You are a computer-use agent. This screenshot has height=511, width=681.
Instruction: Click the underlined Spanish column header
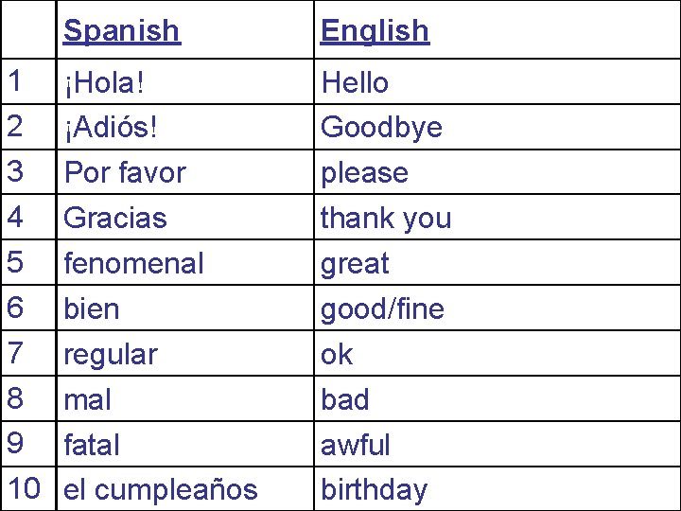[x=121, y=30]
